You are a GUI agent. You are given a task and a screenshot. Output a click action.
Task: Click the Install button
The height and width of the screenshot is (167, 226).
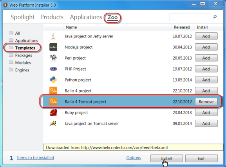click(166, 158)
